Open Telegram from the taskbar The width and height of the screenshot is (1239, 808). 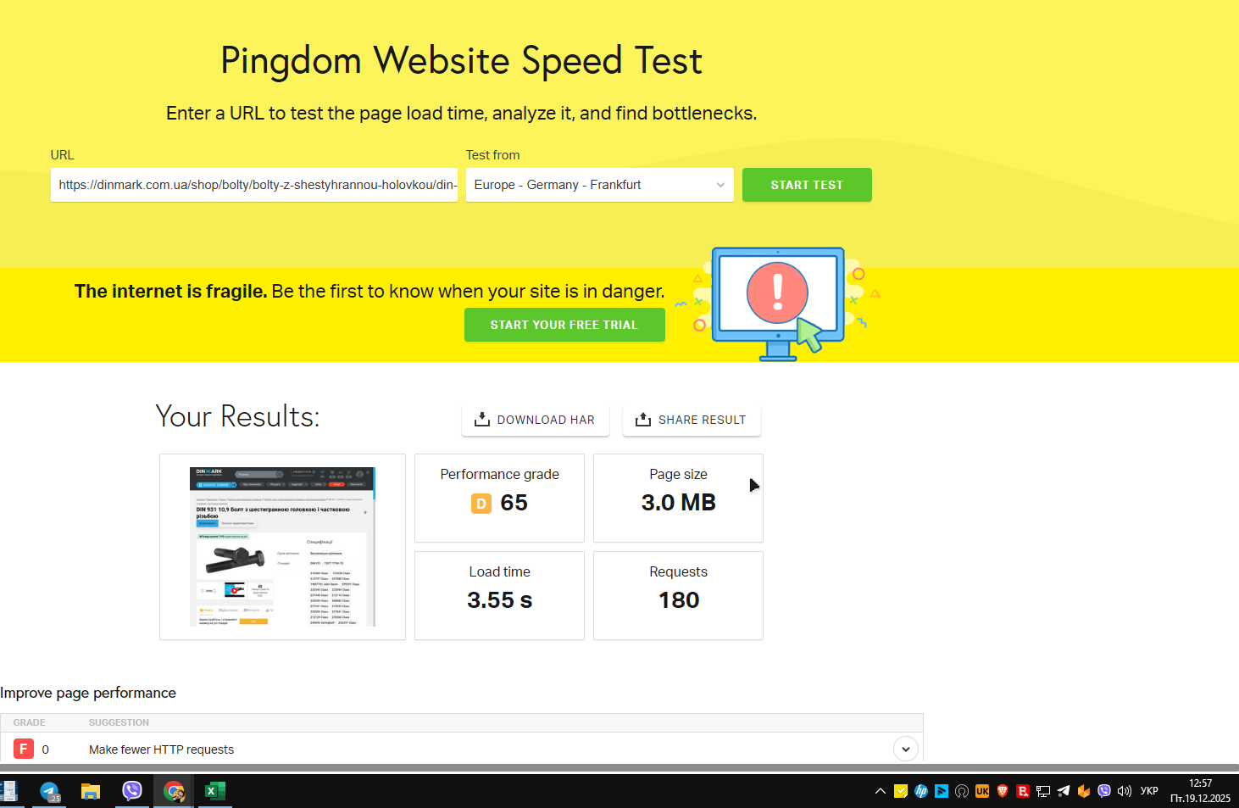pos(49,792)
